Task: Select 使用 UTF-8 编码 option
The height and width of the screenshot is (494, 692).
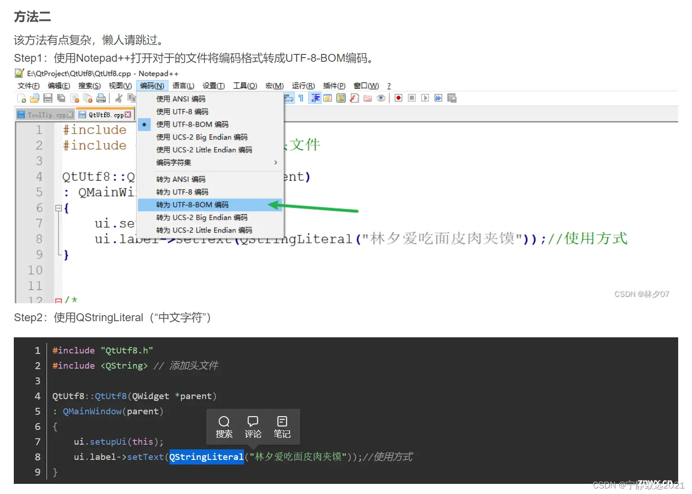Action: (210, 112)
